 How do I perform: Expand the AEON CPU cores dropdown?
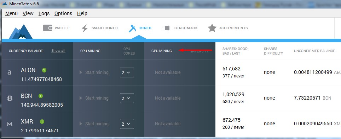pyautogui.click(x=127, y=72)
